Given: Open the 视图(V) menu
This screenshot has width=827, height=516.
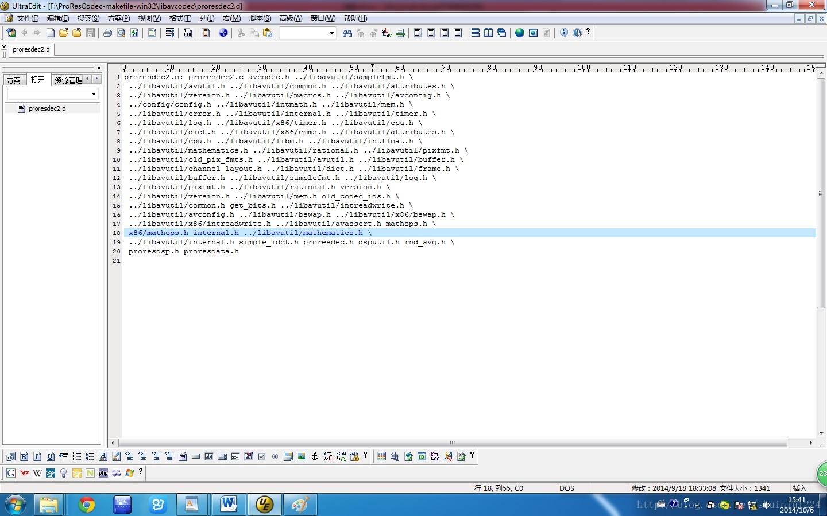Looking at the screenshot, I should click(x=149, y=18).
